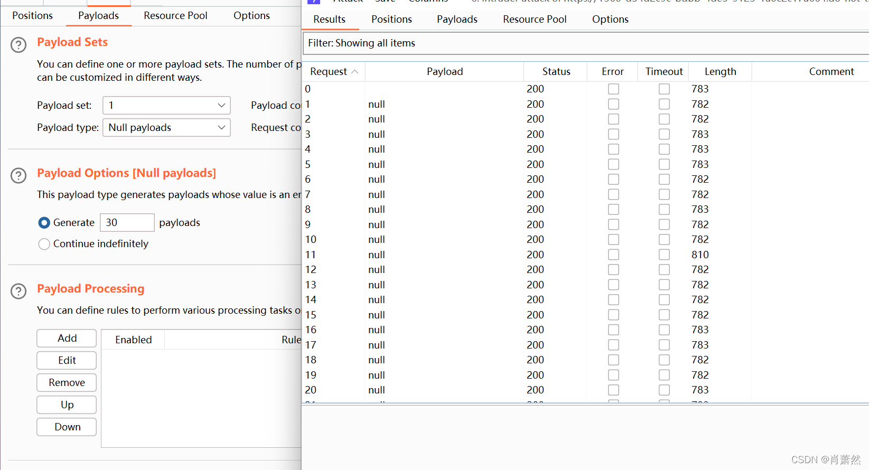Viewport: 869px width, 470px height.
Task: Switch to the Results tab in attack window
Action: coord(330,20)
